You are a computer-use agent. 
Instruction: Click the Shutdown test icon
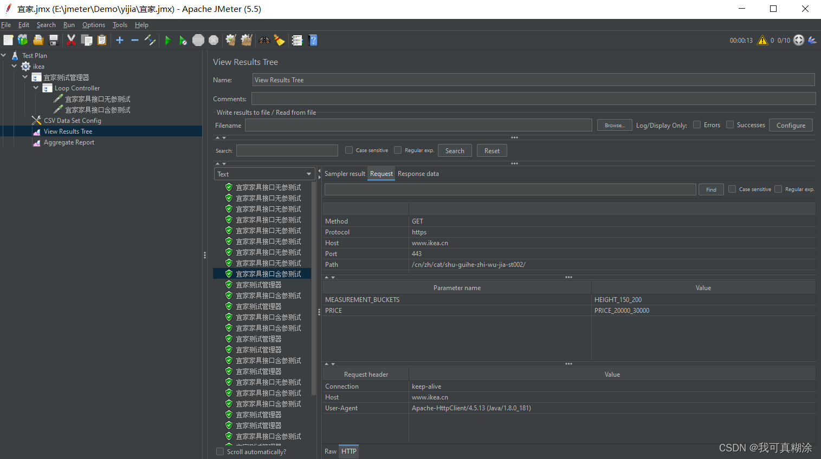point(214,40)
